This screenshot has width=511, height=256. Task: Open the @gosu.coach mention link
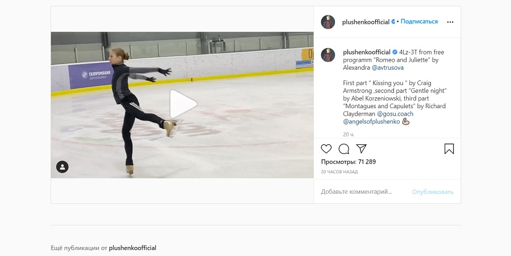395,114
